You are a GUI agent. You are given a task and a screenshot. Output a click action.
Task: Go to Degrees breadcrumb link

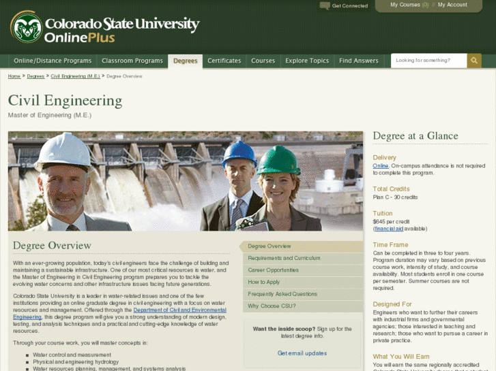tap(35, 76)
